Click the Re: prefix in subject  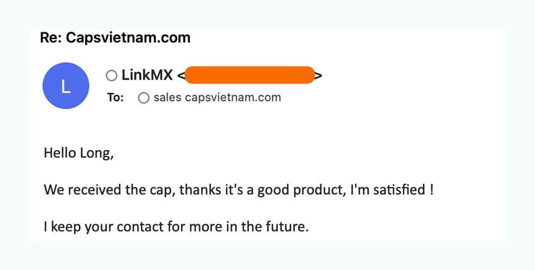point(51,37)
